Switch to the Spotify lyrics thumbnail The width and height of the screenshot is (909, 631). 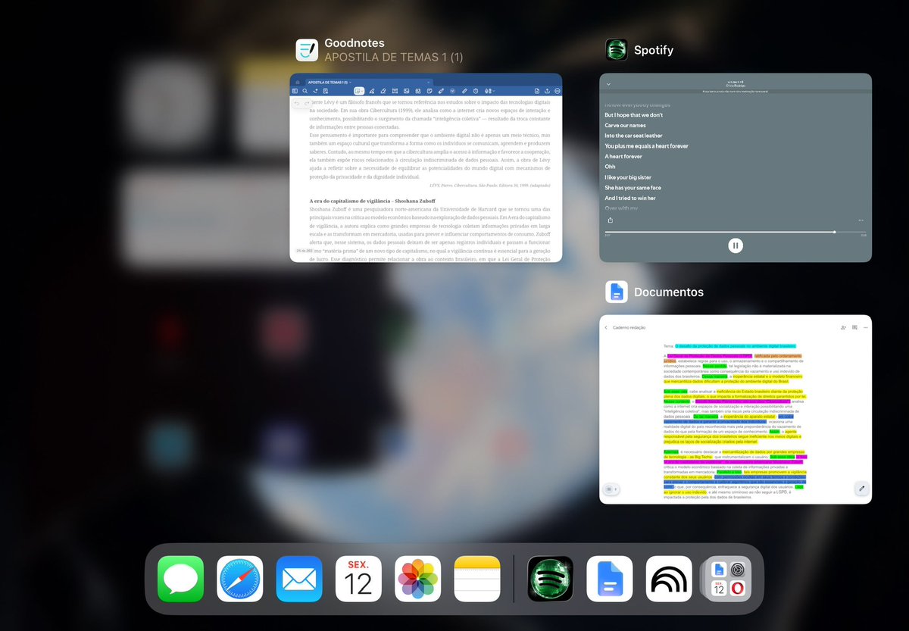pos(736,167)
